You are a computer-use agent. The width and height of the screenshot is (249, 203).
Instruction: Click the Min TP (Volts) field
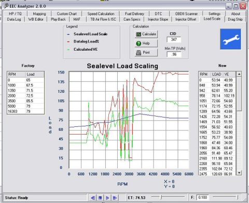click(174, 54)
